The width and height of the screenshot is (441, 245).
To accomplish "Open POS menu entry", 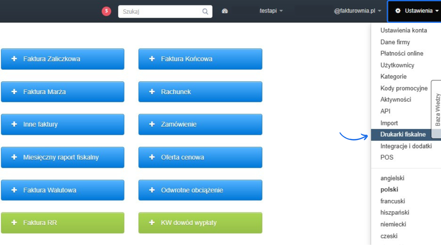I will pyautogui.click(x=387, y=157).
